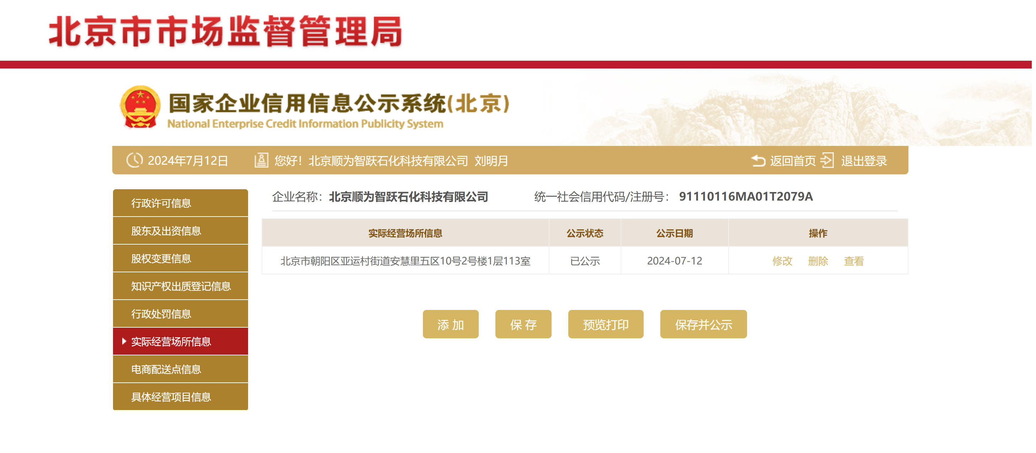
Task: Click the clock icon beside the date
Action: coord(134,160)
